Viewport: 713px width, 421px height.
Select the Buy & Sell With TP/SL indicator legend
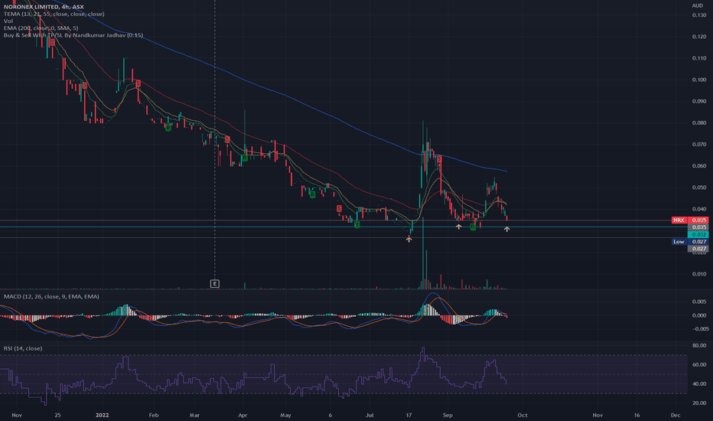click(x=73, y=35)
